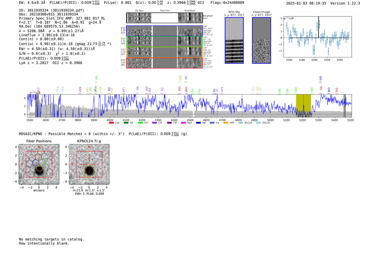379x258 pixels.
Task: Click the z: 0.3966 OII header value
Action: pos(186,3)
